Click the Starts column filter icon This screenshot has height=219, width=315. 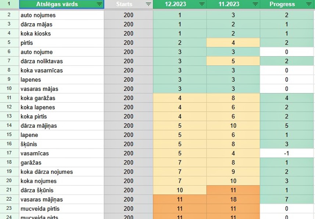point(148,4)
